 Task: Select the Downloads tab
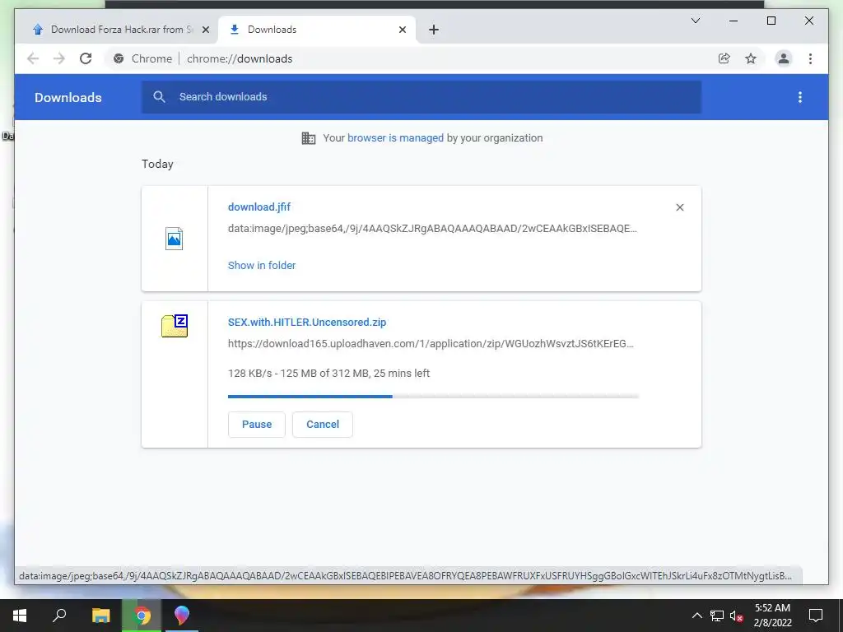[317, 30]
